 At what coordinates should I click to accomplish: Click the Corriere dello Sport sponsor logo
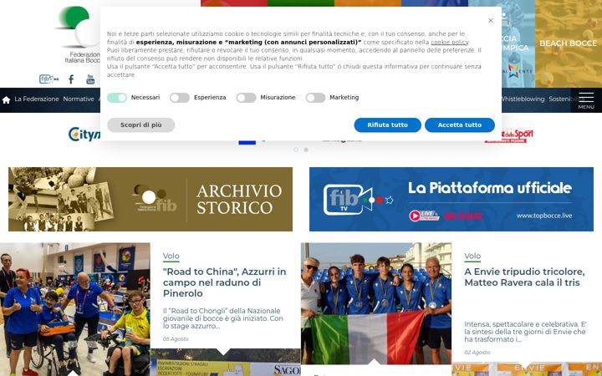[508, 136]
